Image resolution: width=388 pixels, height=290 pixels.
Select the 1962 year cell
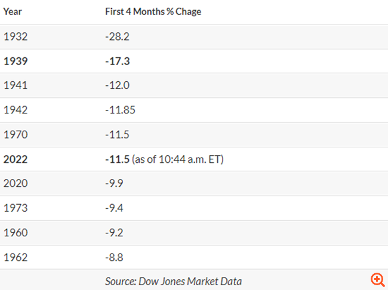(x=16, y=257)
